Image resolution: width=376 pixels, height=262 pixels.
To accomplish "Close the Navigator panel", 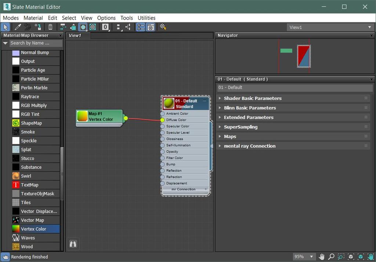I will [x=372, y=36].
